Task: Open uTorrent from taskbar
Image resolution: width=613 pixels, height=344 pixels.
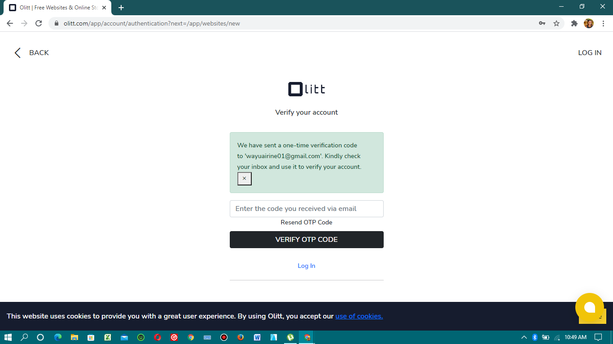Action: click(x=290, y=337)
